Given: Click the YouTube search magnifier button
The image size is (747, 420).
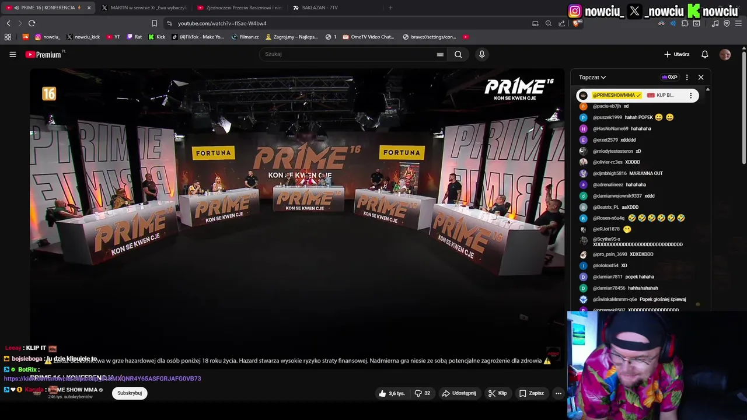Looking at the screenshot, I should click(x=458, y=54).
